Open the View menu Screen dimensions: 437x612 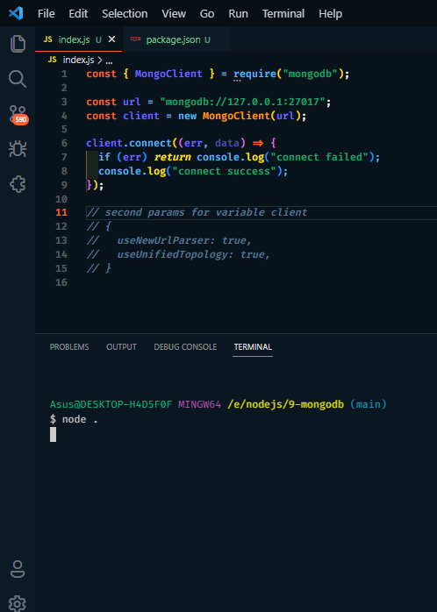point(174,14)
